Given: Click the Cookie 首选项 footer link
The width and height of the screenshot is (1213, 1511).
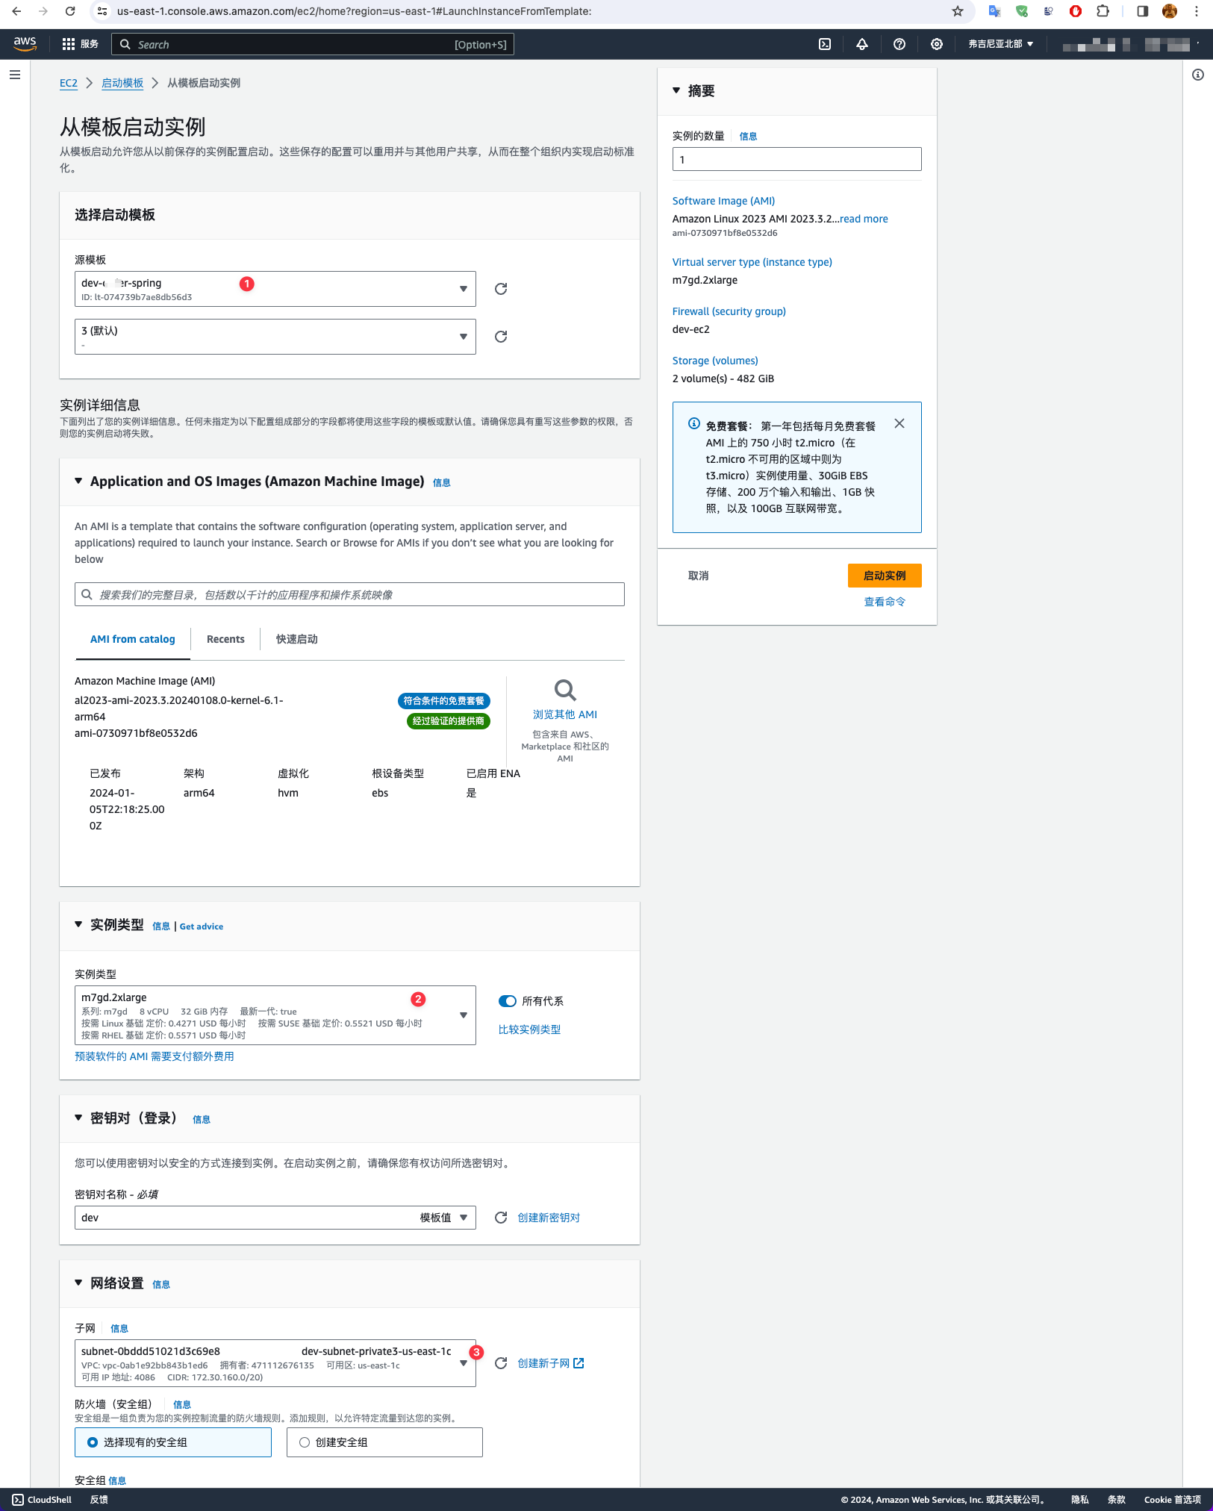Looking at the screenshot, I should [1173, 1500].
